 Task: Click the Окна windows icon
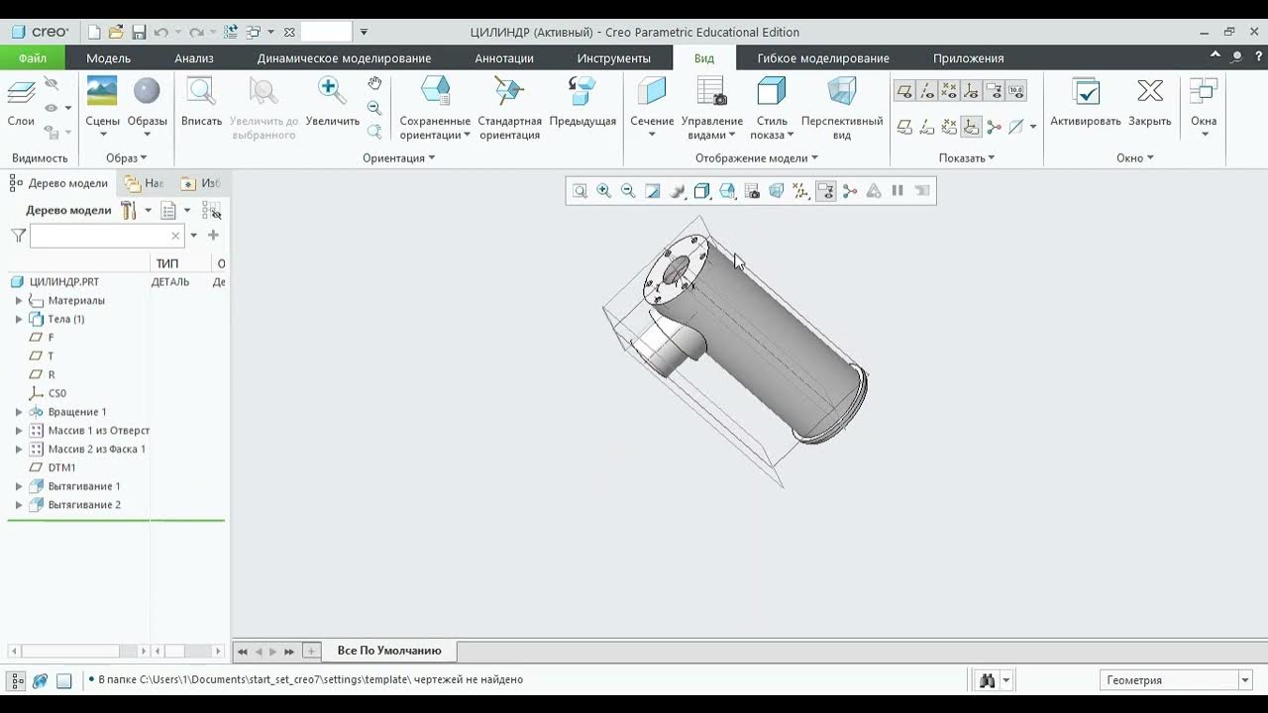coord(1204,92)
